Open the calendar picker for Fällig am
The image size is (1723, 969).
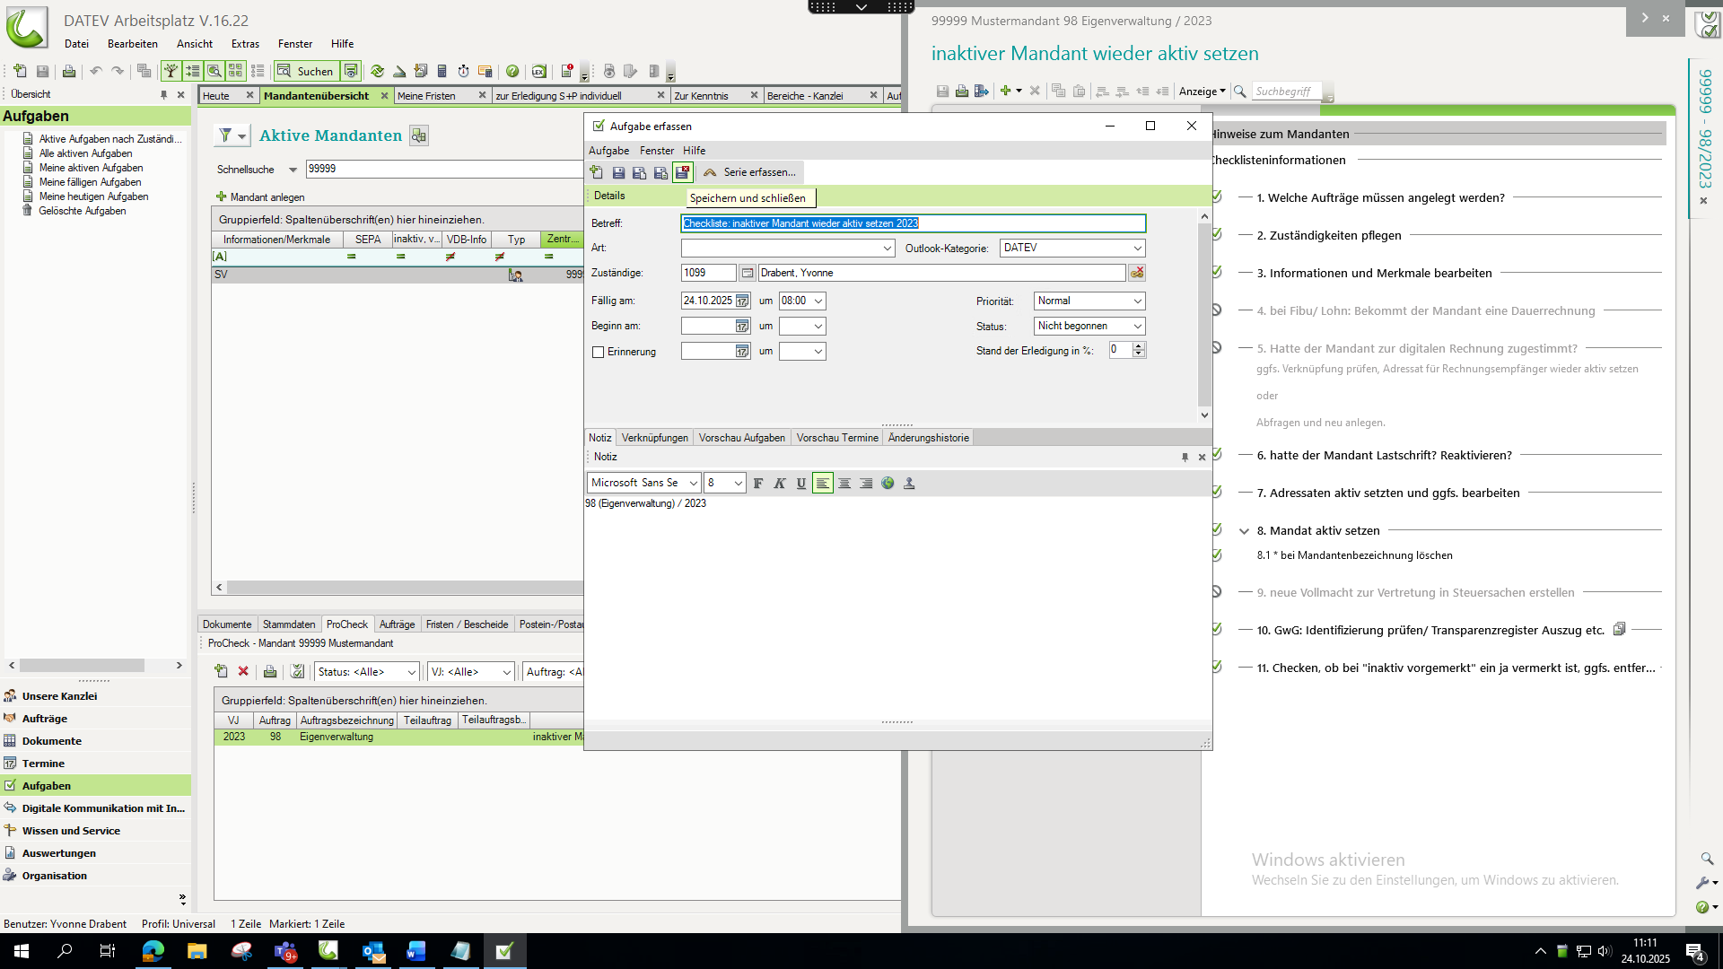[x=742, y=301]
